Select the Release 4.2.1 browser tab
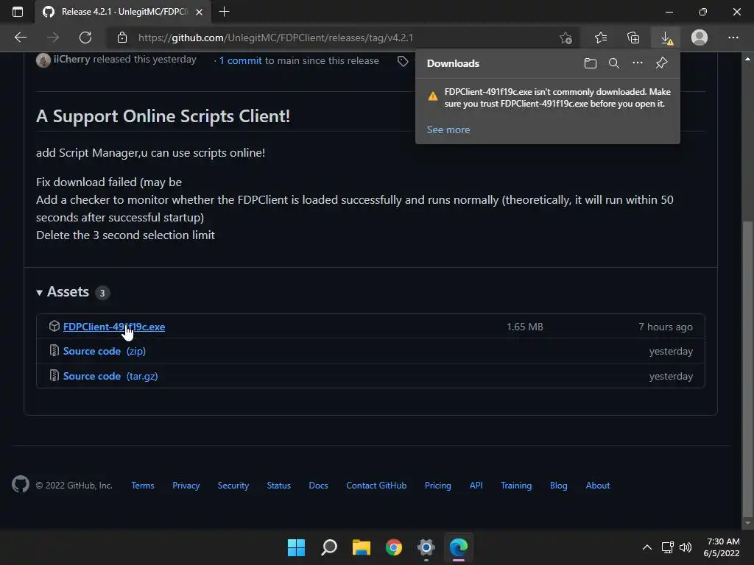The image size is (754, 565). pyautogui.click(x=118, y=12)
